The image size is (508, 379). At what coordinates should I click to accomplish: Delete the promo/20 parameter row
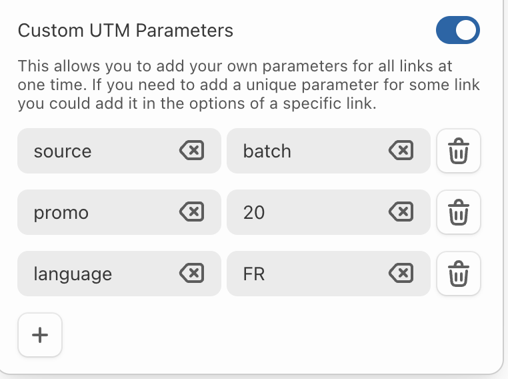pos(458,212)
